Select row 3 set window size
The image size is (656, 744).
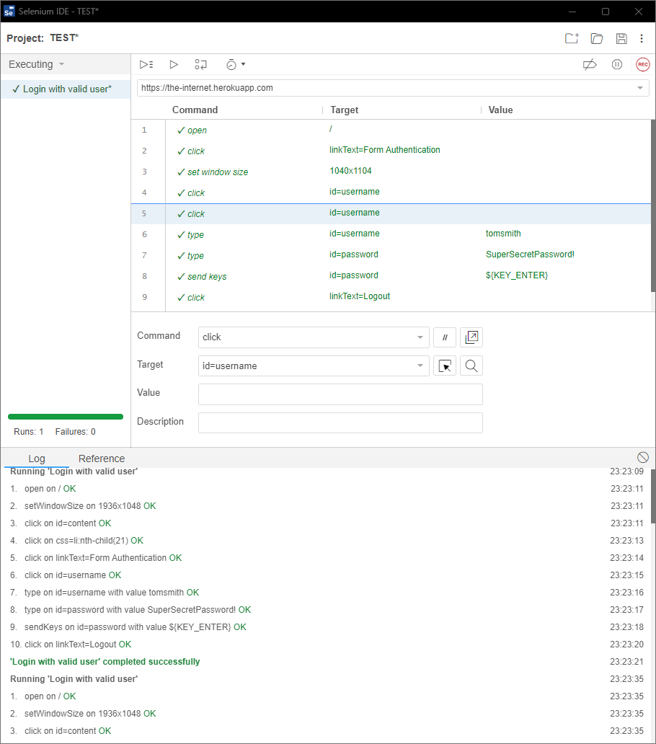[x=391, y=172]
